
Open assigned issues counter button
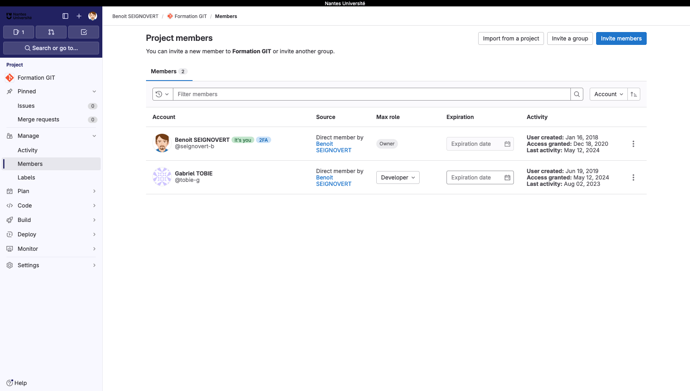(18, 32)
